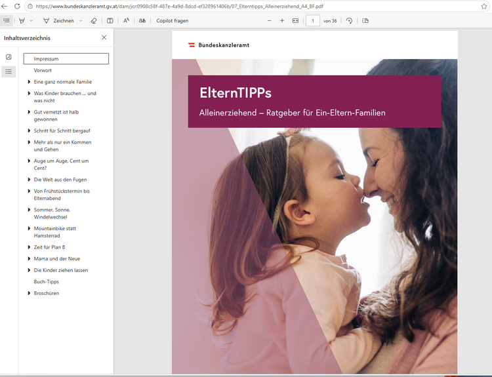The image size is (492, 377).
Task: Reload the browser page
Action: 17,7
